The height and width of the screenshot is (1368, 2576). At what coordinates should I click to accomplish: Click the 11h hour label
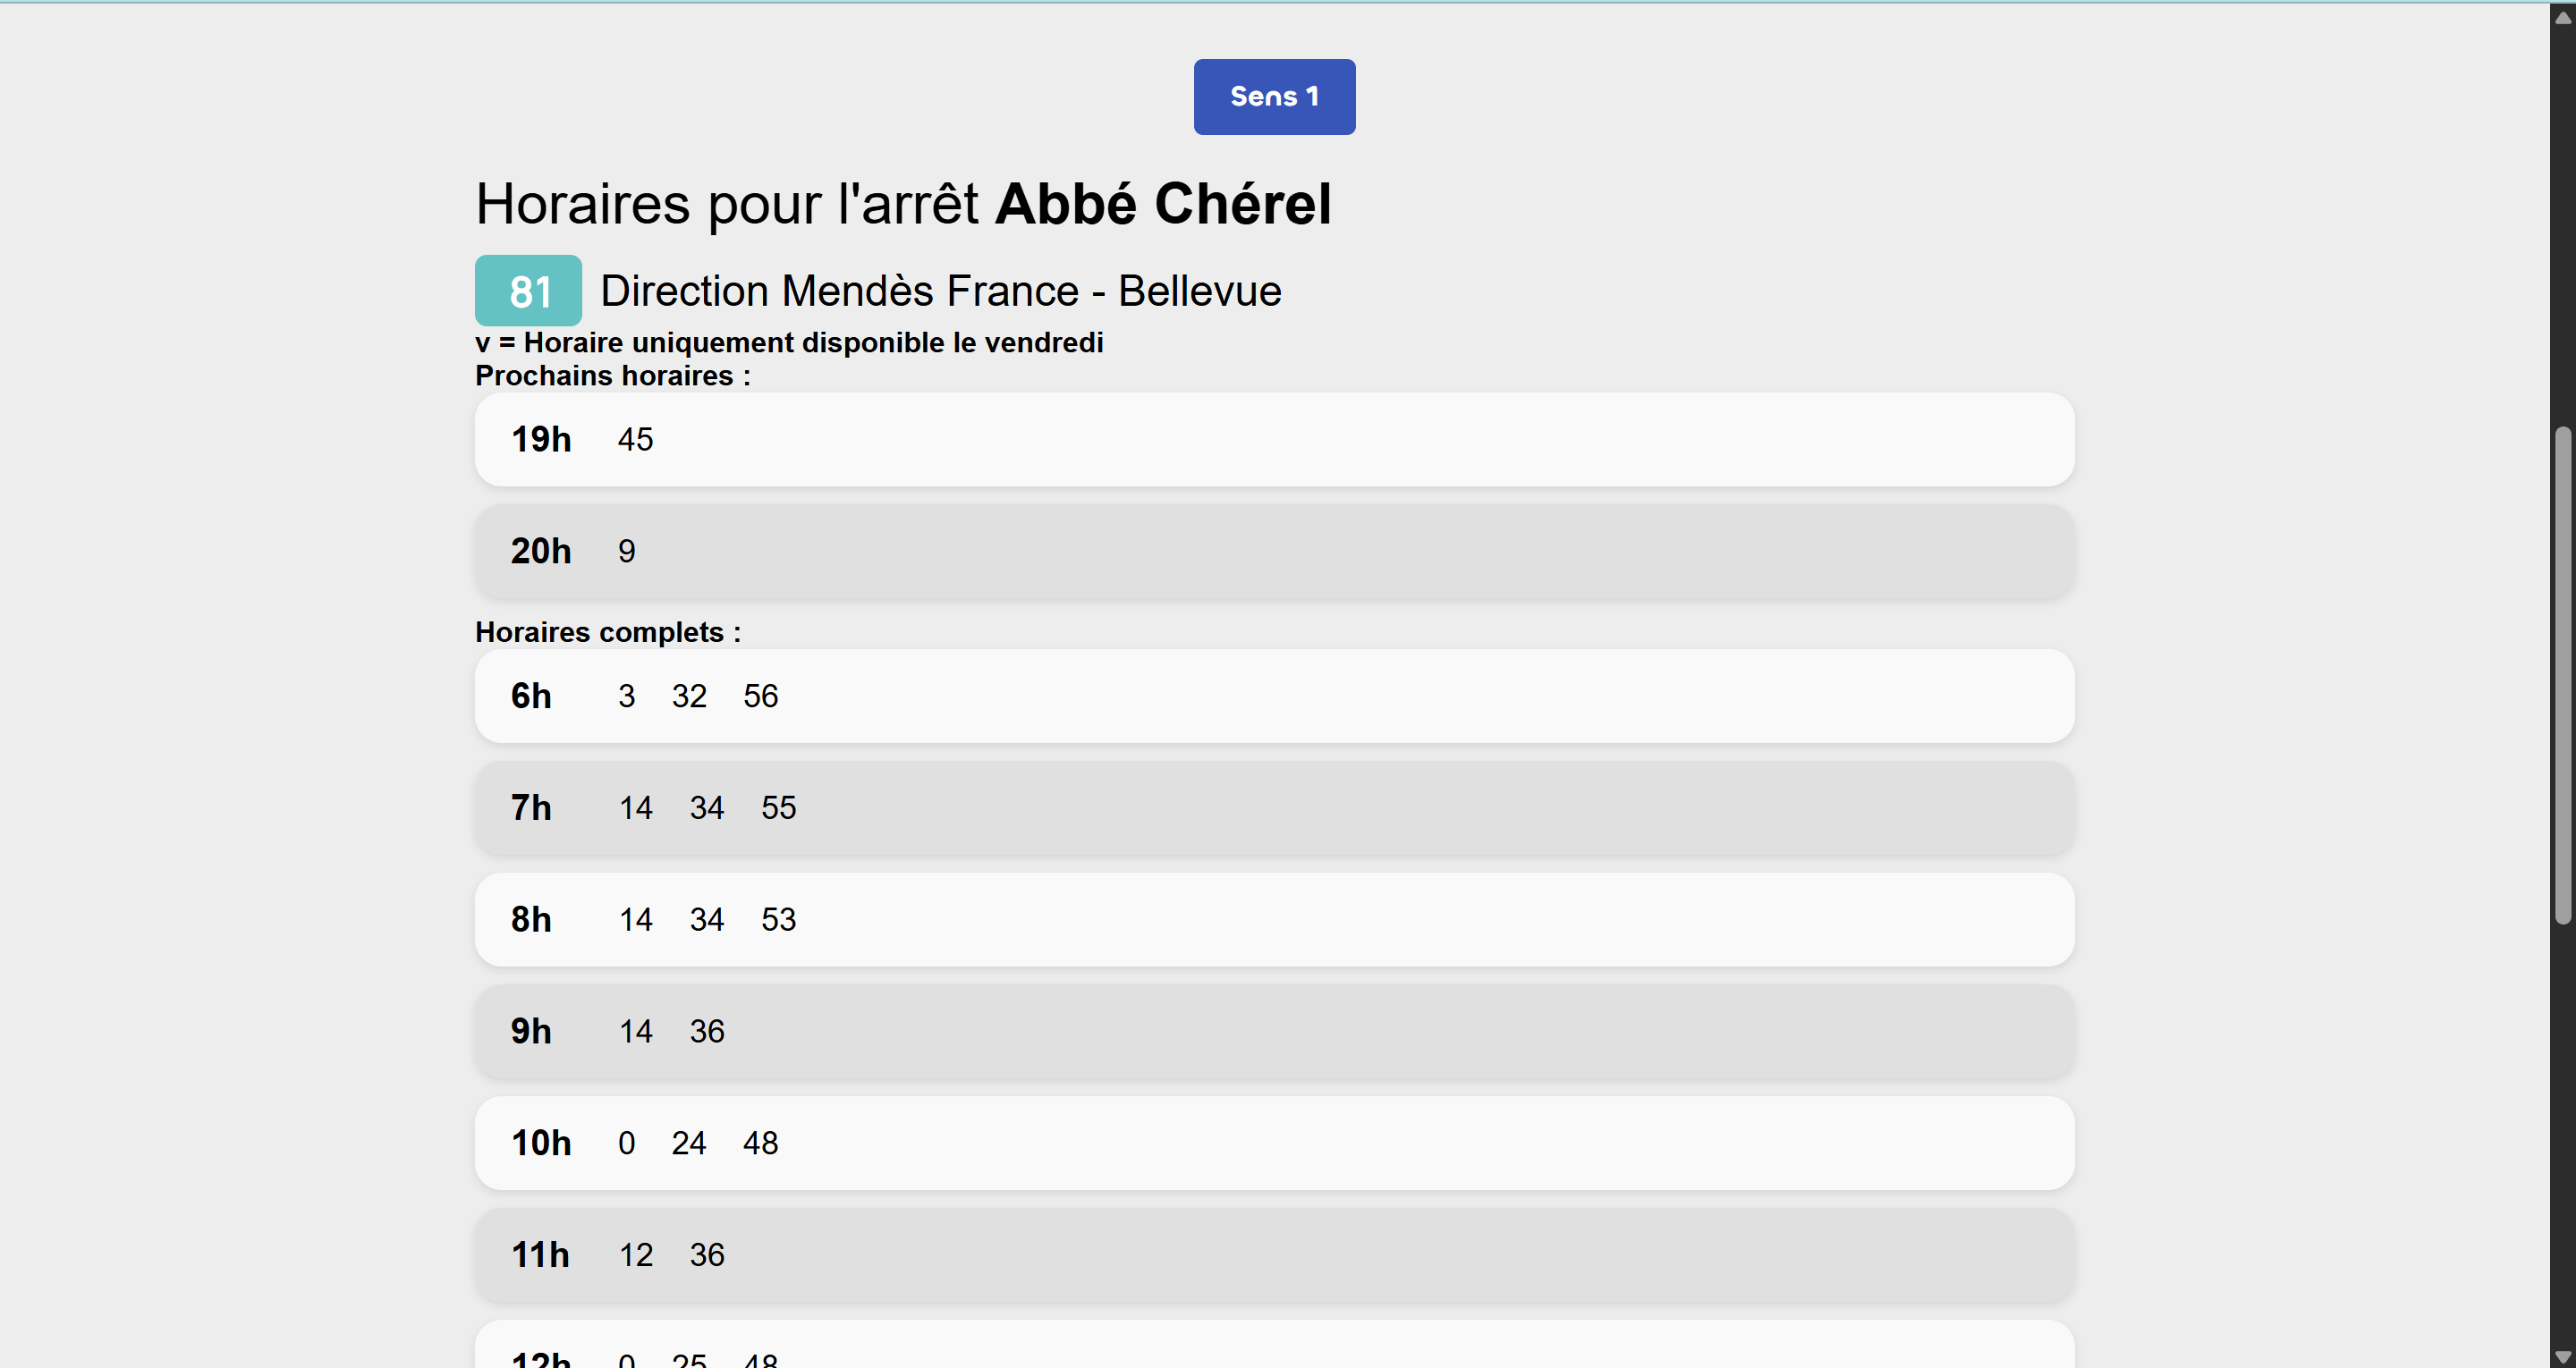pyautogui.click(x=540, y=1255)
